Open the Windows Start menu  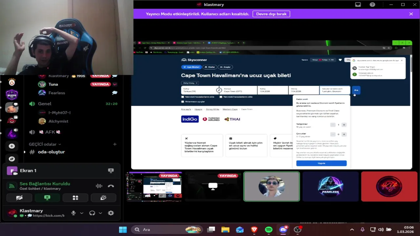pyautogui.click(x=123, y=229)
